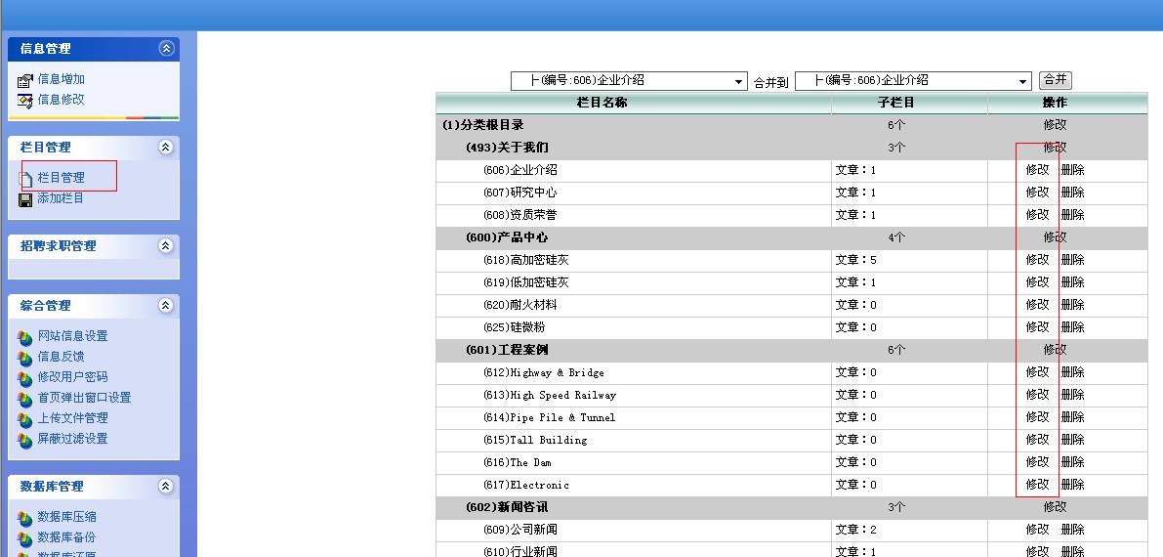Open the 栏目管理 link
1163x557 pixels.
62,178
